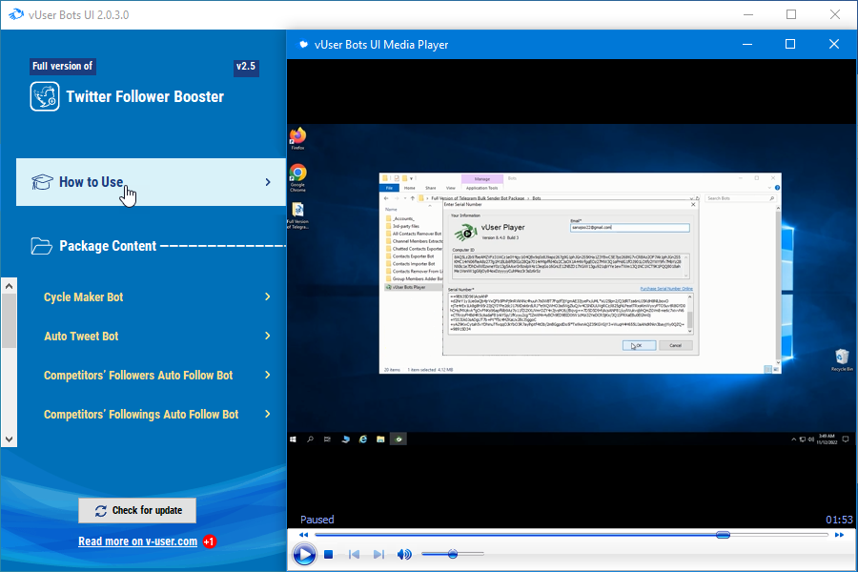Click the OK button in the serial dialog video
Image resolution: width=858 pixels, height=572 pixels.
[639, 345]
